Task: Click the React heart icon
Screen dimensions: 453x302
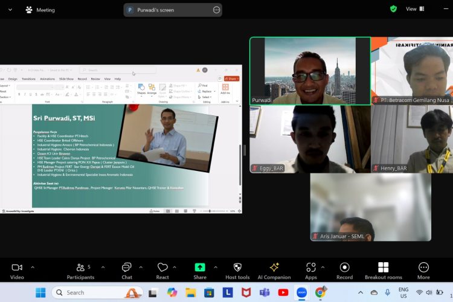Action: pos(162,268)
